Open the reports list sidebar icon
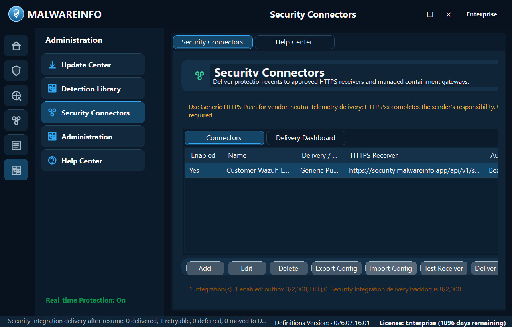This screenshot has width=512, height=327. pos(16,145)
